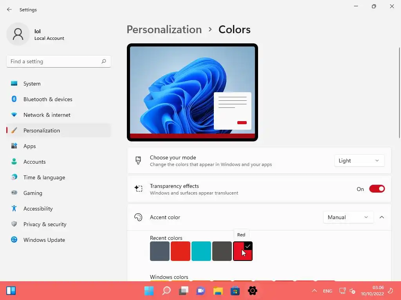Select the teal recent color swatch

pos(201,251)
